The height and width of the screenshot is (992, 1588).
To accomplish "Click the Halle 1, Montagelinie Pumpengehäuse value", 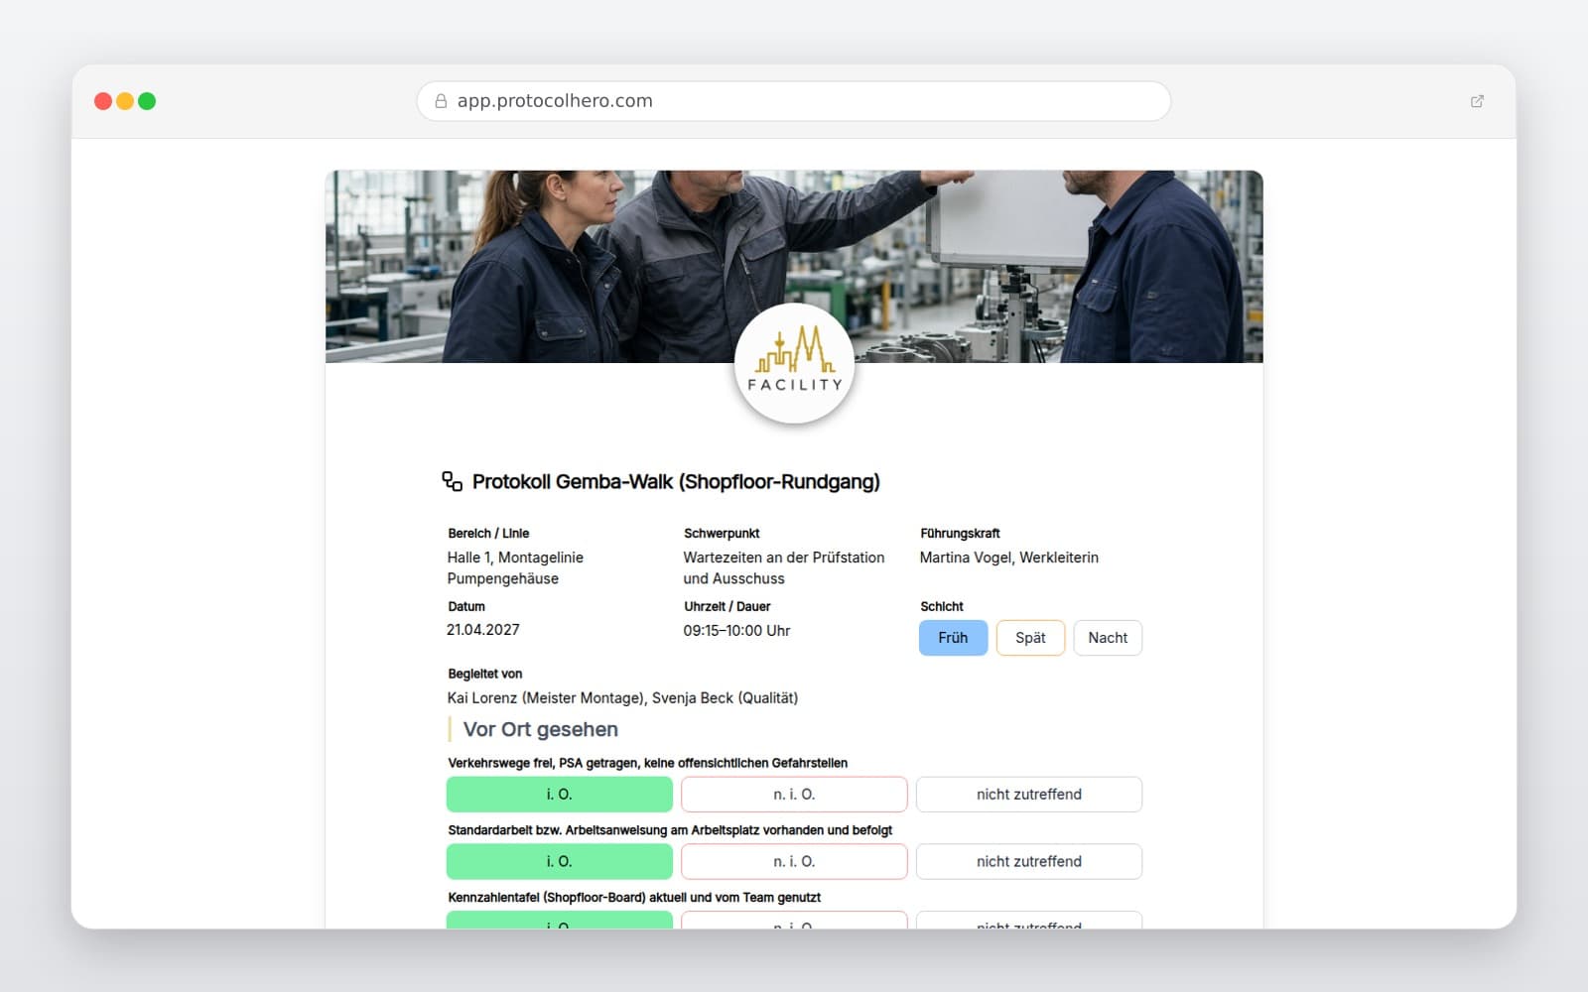I will pyautogui.click(x=515, y=568).
